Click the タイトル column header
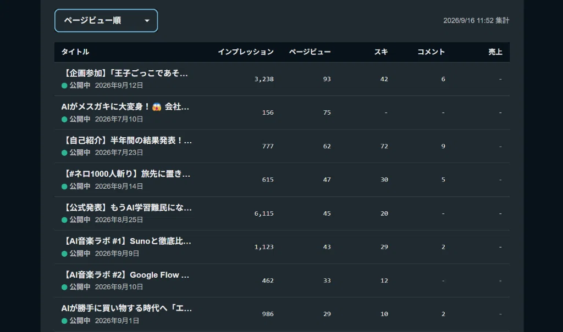563x332 pixels. click(x=75, y=52)
